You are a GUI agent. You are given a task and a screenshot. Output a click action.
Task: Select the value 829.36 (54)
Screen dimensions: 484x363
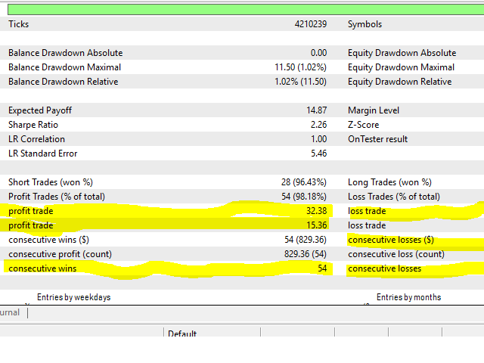pos(306,254)
